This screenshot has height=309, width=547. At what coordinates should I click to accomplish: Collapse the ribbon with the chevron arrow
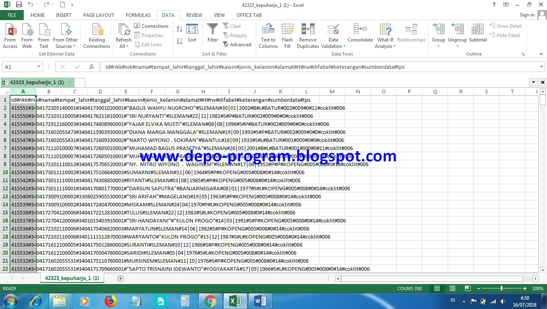click(541, 54)
